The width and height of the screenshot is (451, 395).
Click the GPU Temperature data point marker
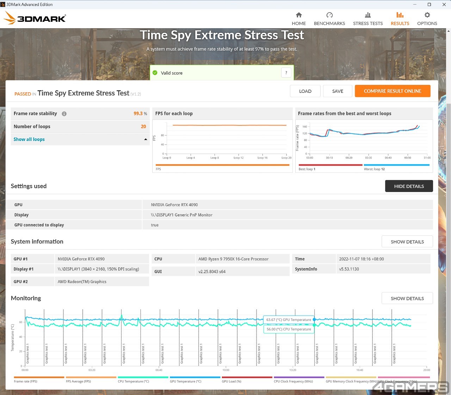point(314,320)
